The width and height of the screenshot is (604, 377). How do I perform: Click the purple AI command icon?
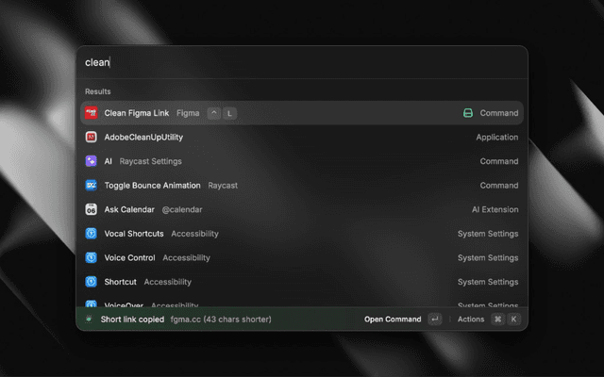(x=92, y=161)
